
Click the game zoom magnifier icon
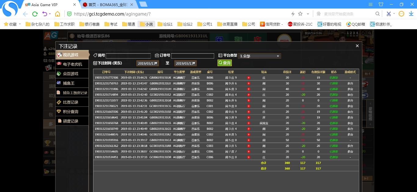(x=370, y=33)
